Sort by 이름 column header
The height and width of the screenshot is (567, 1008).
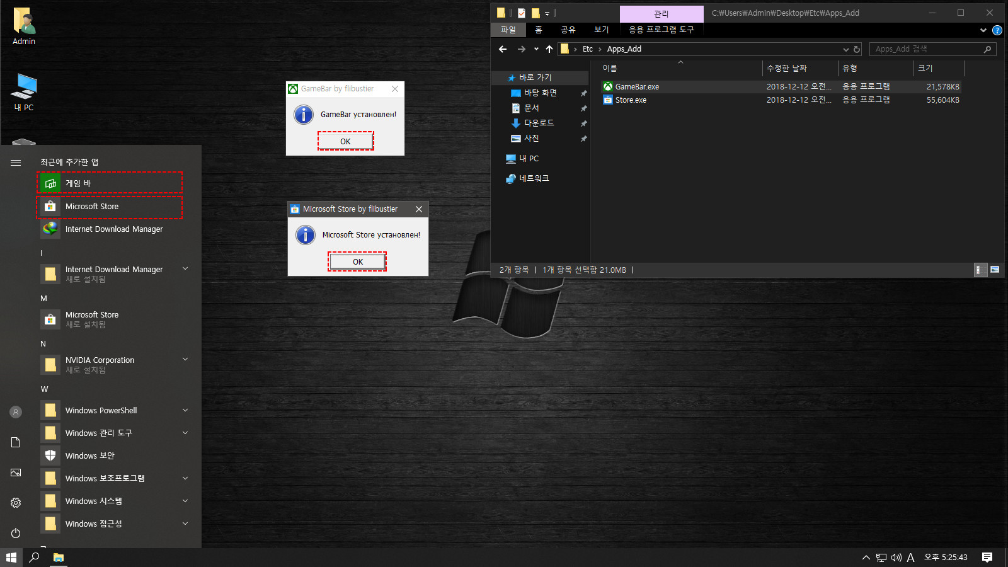coord(680,68)
